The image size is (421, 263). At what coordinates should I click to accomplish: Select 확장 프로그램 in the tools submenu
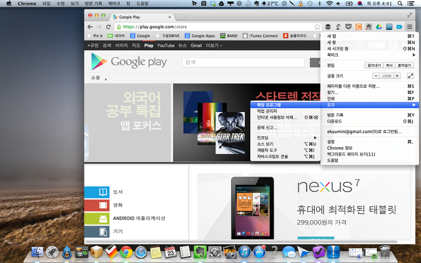285,105
